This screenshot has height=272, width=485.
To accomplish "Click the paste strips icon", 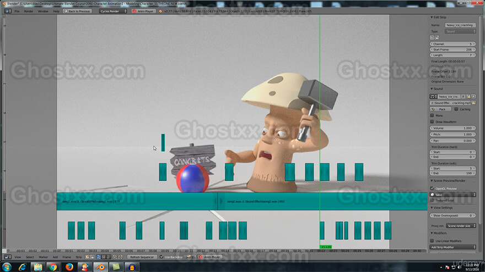I will pyautogui.click(x=120, y=257).
